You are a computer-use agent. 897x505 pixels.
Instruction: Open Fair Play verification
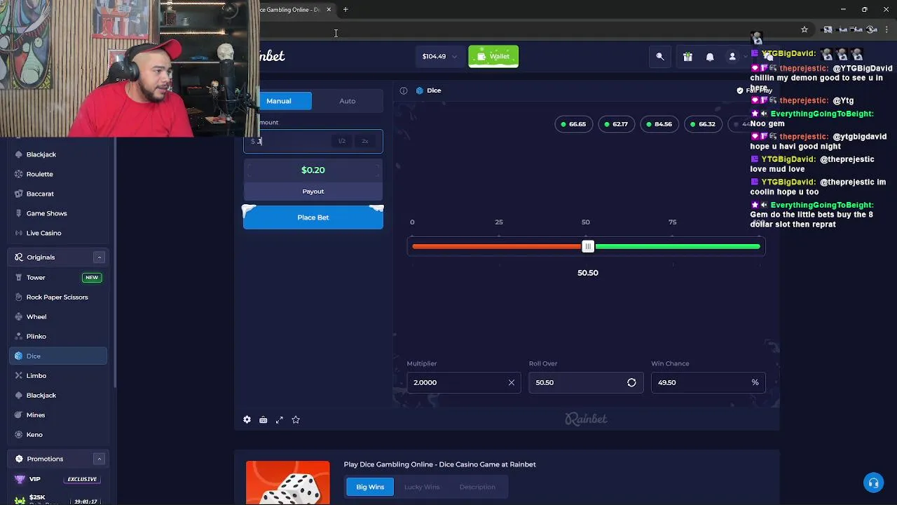pyautogui.click(x=755, y=90)
